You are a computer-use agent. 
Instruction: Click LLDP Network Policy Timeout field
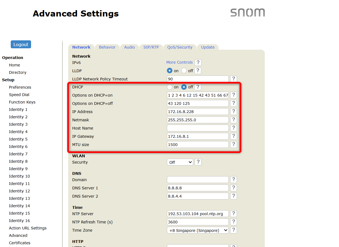coord(198,79)
